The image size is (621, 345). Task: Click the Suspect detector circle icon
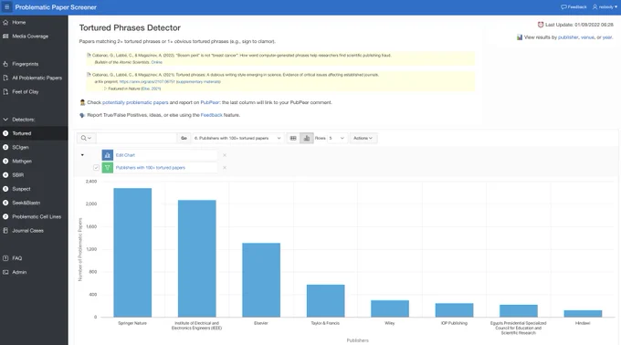pyautogui.click(x=5, y=189)
